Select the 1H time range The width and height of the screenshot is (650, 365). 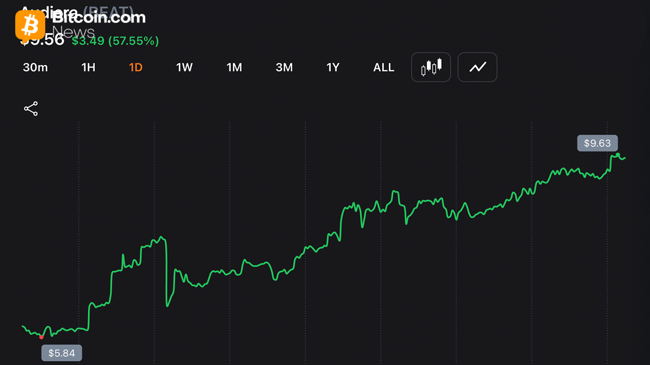88,67
